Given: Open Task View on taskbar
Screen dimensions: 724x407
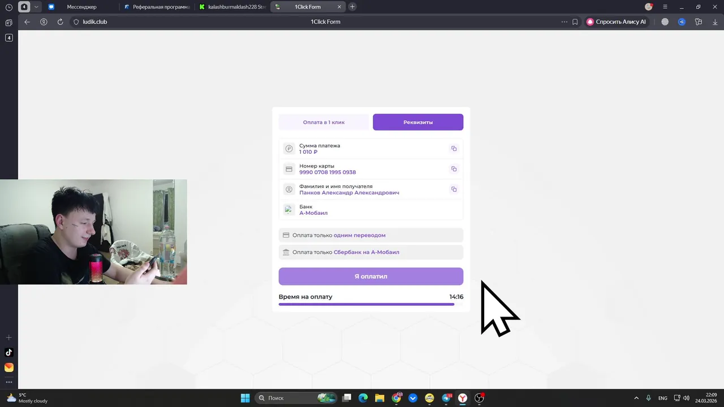Looking at the screenshot, I should coord(347,398).
